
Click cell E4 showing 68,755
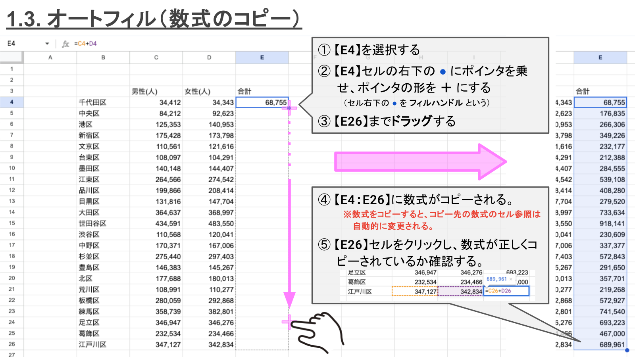click(262, 102)
